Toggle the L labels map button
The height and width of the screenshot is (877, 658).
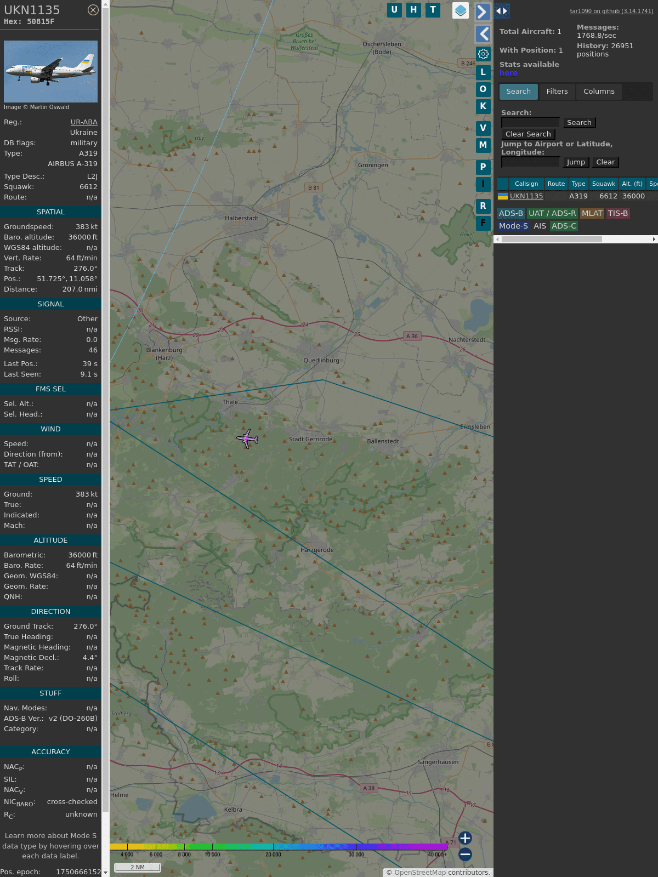pyautogui.click(x=483, y=72)
